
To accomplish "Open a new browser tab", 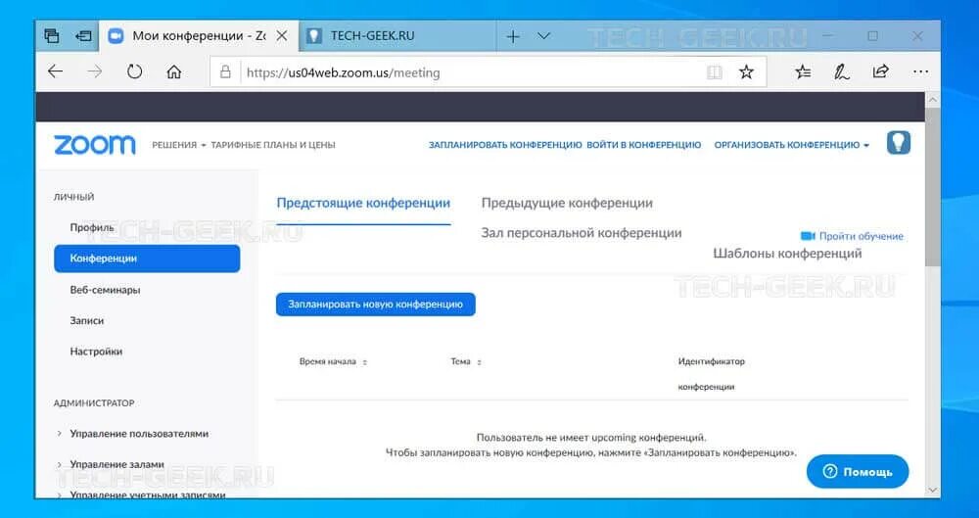I will 513,37.
